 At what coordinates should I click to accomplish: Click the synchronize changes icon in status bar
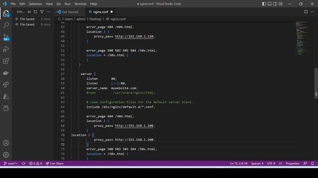(23, 164)
